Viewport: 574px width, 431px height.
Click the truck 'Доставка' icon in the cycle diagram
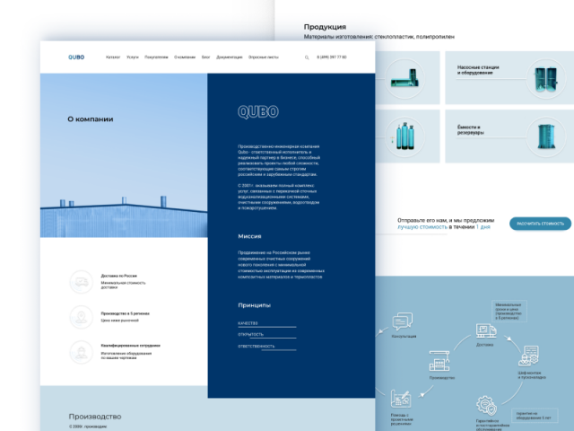click(486, 331)
